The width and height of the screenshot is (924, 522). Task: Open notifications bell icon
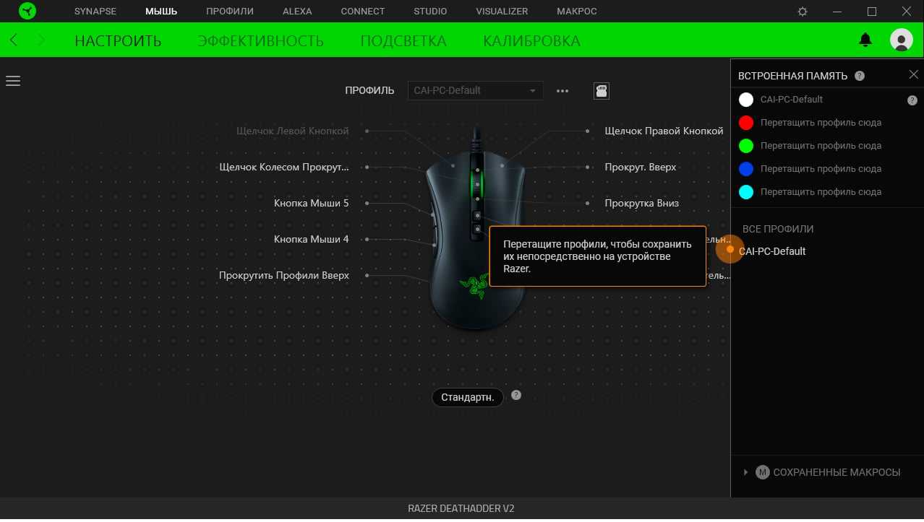pyautogui.click(x=865, y=40)
